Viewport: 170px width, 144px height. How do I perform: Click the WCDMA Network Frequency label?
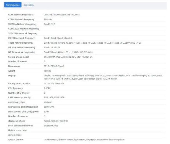[22, 24]
